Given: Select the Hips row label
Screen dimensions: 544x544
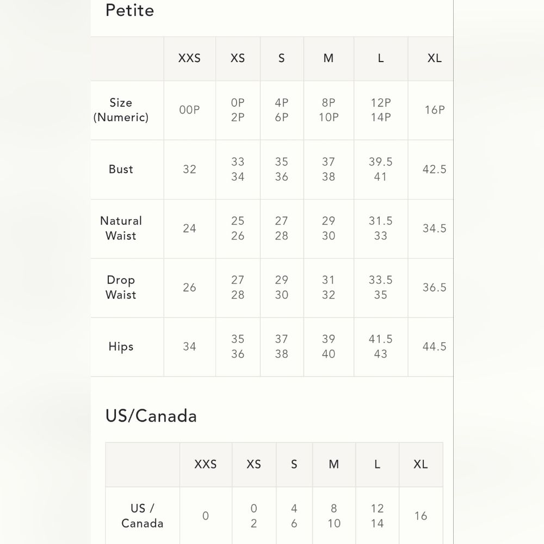Looking at the screenshot, I should pos(121,347).
